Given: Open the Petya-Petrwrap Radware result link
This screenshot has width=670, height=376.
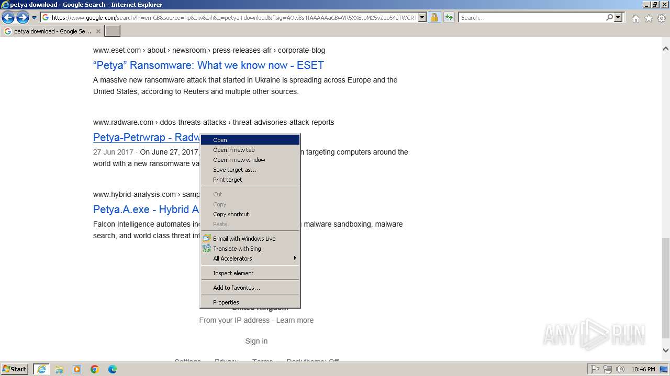Looking at the screenshot, I should point(147,137).
